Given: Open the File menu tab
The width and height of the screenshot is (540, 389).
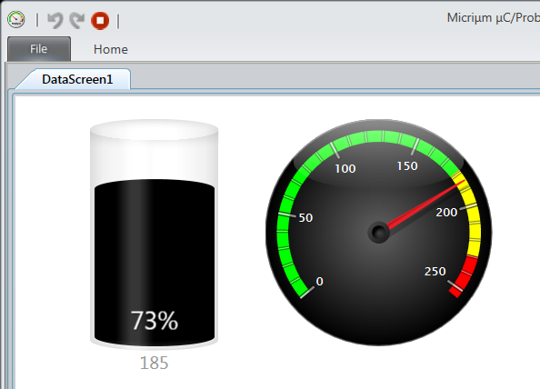Looking at the screenshot, I should tap(39, 49).
